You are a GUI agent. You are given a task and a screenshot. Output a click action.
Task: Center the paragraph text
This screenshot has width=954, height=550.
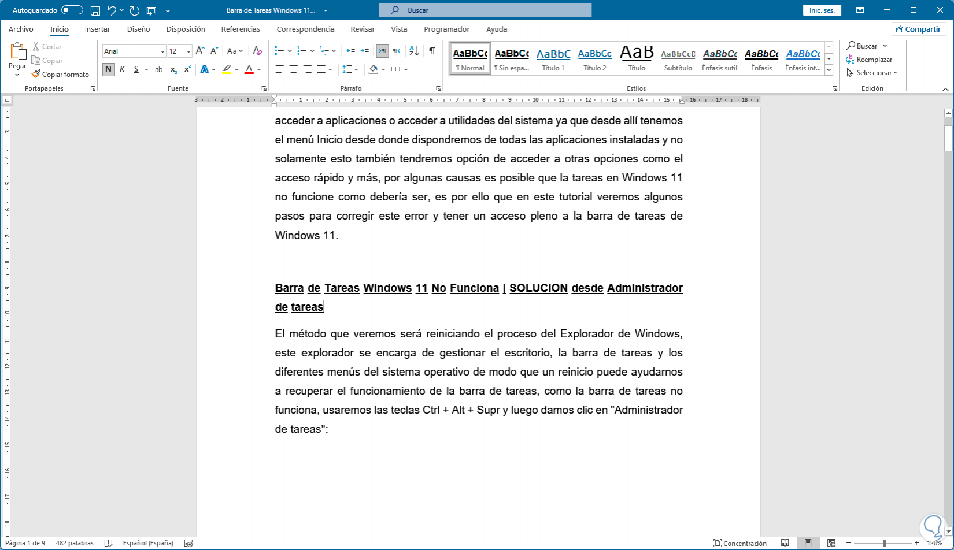(x=294, y=69)
